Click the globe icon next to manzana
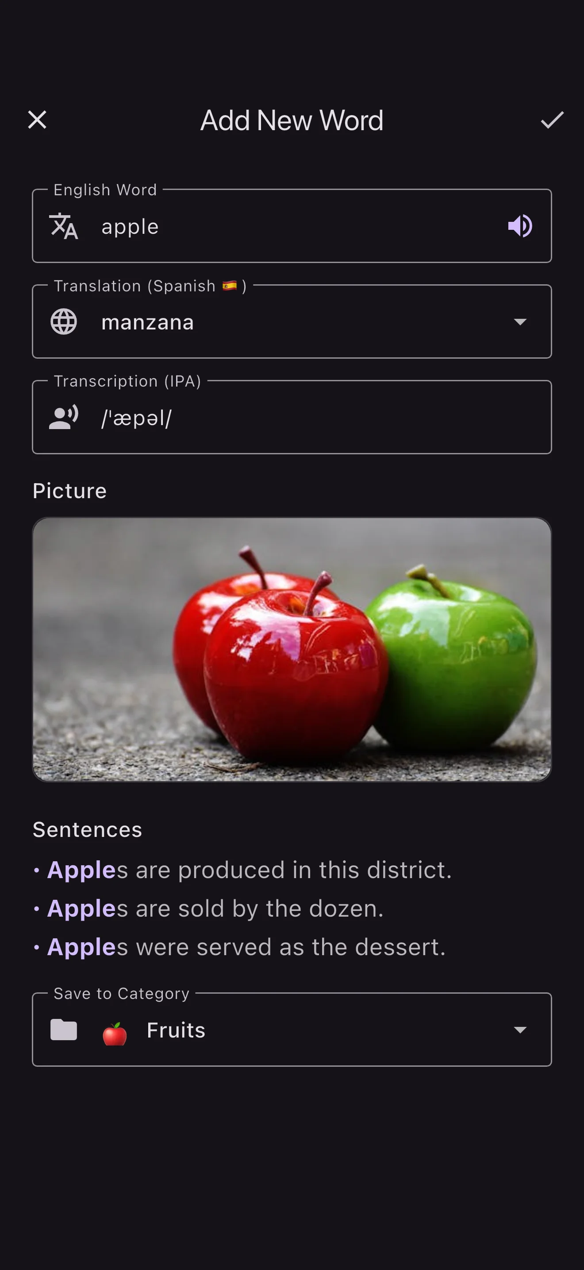This screenshot has width=584, height=1270. [63, 322]
